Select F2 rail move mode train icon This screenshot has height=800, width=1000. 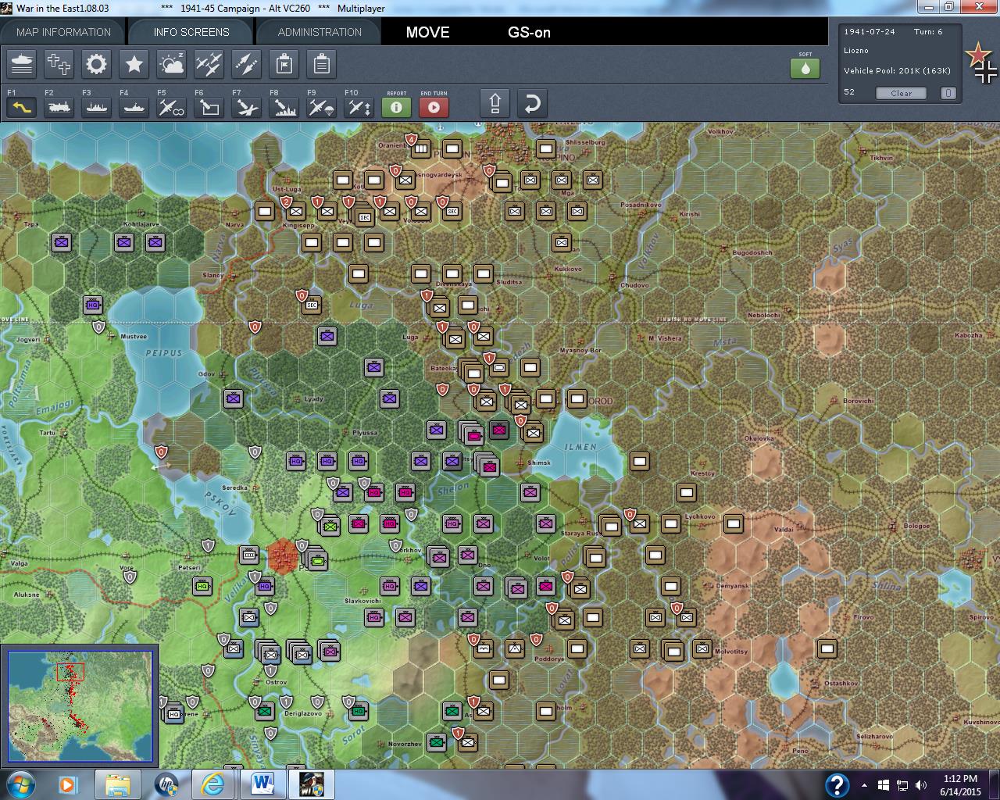point(59,107)
